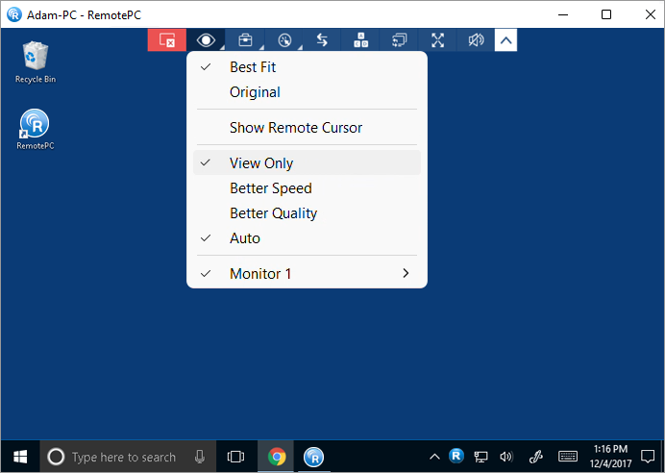Click the red disconnect session icon
Screen dimensions: 665x473
point(166,40)
